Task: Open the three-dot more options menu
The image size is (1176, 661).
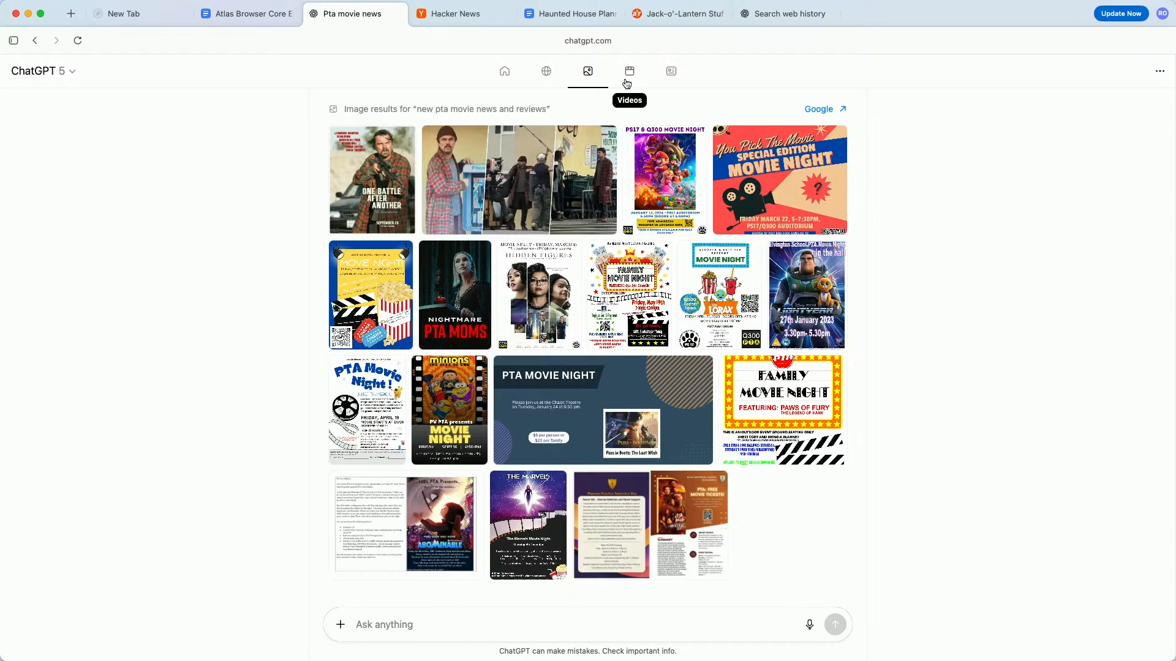Action: coord(1160,71)
